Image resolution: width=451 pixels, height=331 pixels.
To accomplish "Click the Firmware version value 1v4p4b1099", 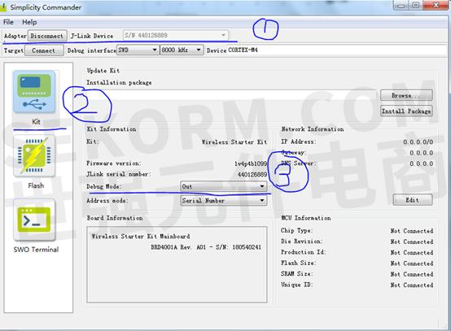I will pos(251,163).
